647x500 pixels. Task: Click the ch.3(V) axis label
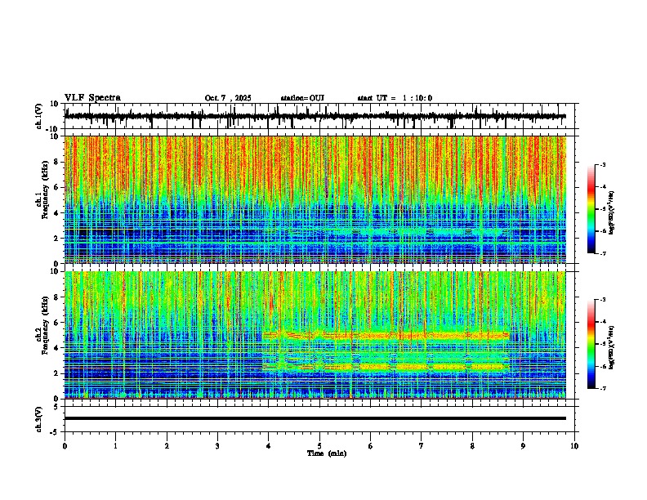pyautogui.click(x=39, y=419)
